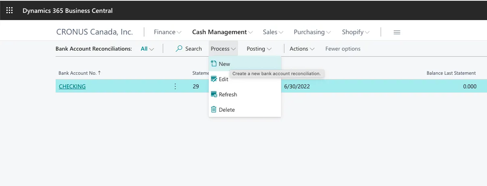Click the Edit pencil icon in menu
This screenshot has height=186, width=487.
click(214, 79)
